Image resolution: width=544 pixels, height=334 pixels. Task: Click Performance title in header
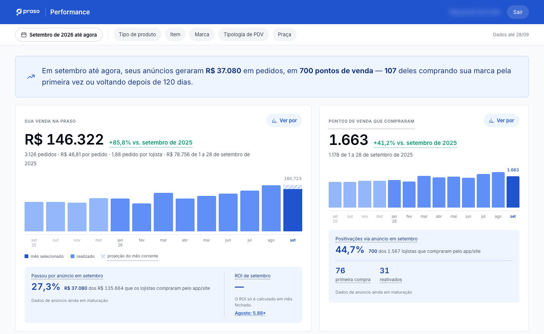[70, 12]
